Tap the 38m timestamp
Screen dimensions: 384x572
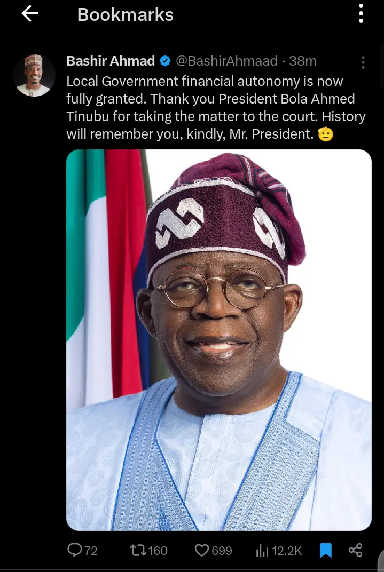coord(303,61)
